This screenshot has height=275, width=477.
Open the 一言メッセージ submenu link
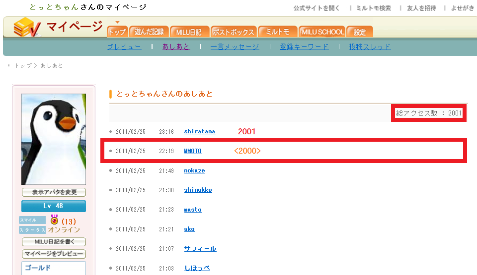tap(235, 47)
